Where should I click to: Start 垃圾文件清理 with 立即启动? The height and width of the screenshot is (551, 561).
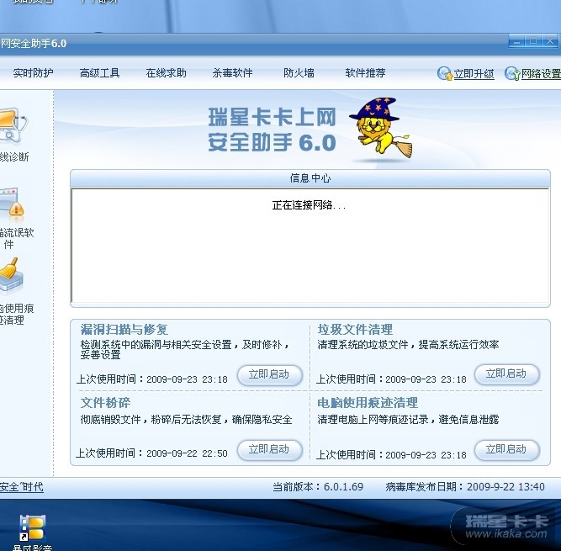[507, 374]
